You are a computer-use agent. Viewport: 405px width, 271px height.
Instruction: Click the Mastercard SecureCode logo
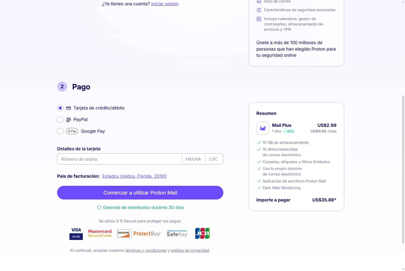[100, 234]
